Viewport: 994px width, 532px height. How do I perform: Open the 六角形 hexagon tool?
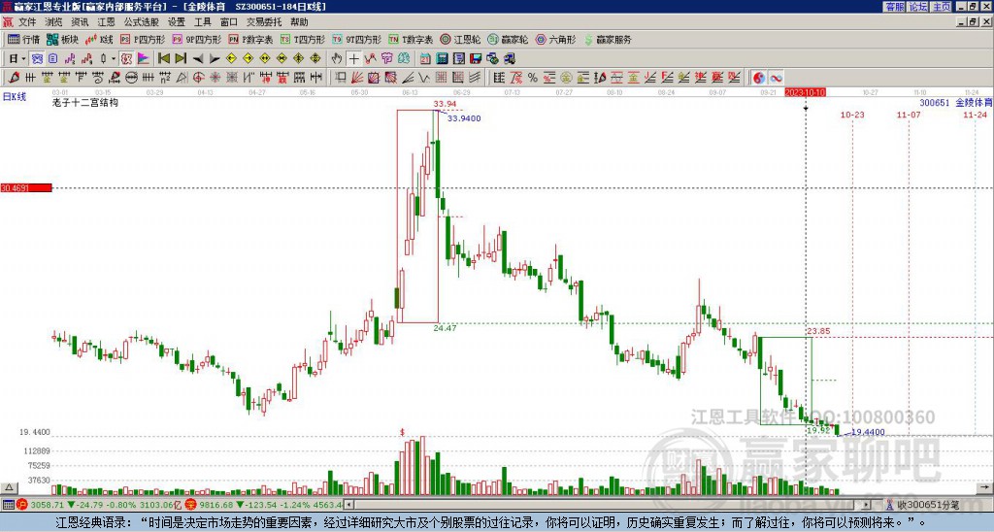click(x=555, y=39)
